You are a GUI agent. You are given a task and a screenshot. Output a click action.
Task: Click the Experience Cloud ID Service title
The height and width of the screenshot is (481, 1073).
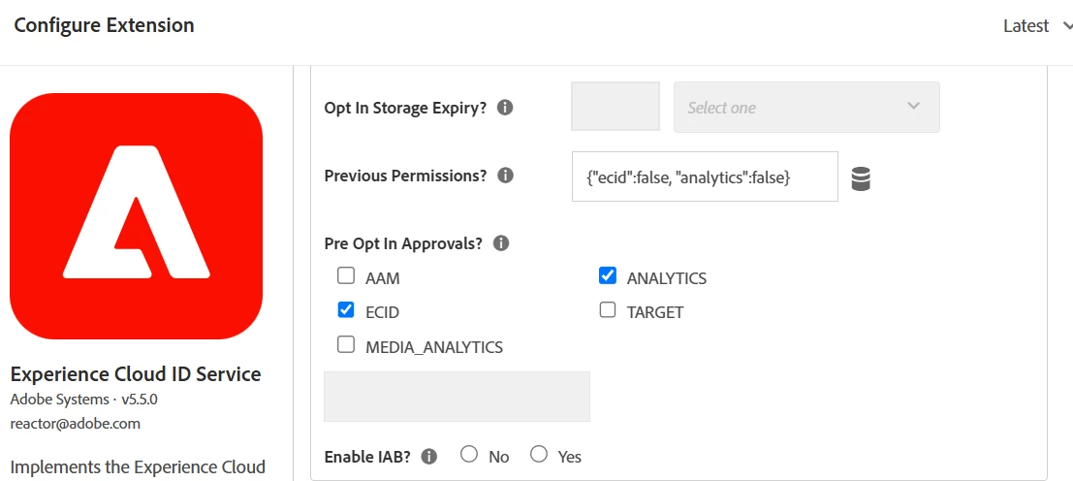pyautogui.click(x=136, y=374)
